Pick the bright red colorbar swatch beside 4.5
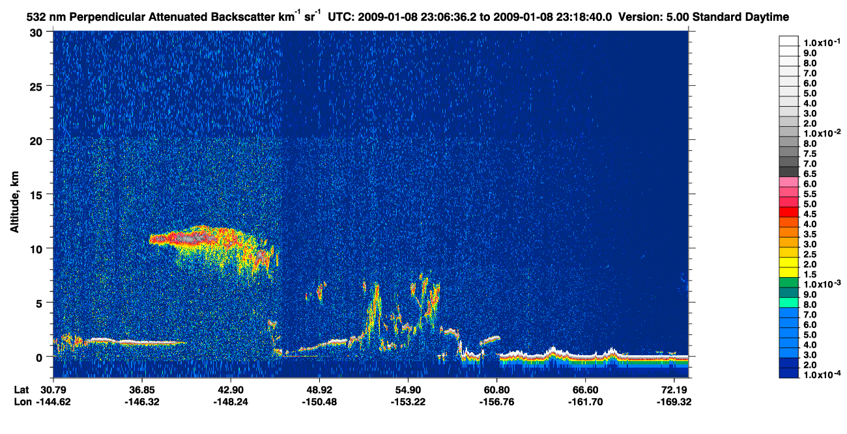This screenshot has height=434, width=847. pyautogui.click(x=788, y=212)
